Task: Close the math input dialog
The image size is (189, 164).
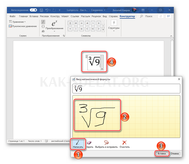Action: [179, 79]
